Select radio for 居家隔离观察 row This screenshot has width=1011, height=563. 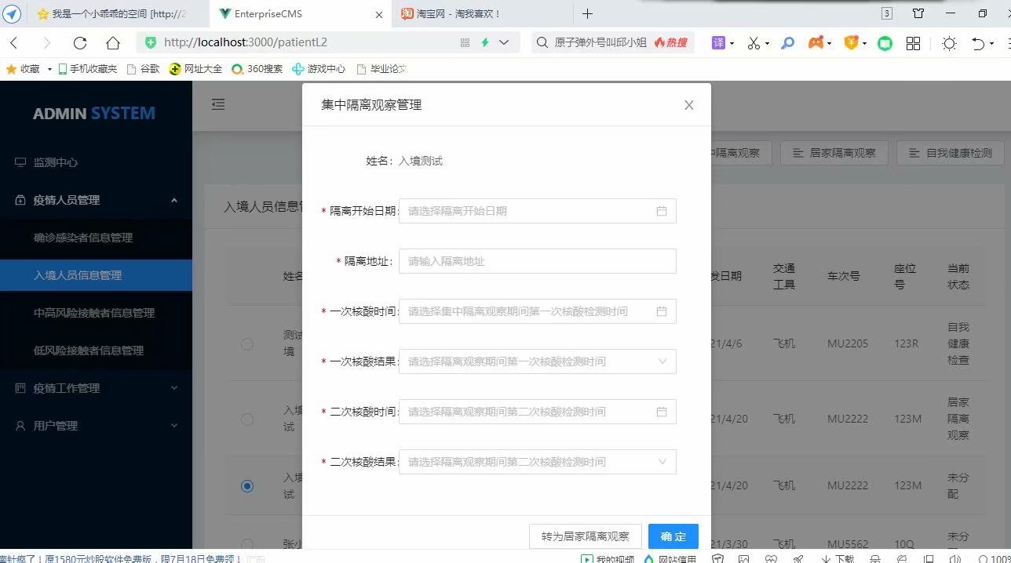tap(247, 419)
